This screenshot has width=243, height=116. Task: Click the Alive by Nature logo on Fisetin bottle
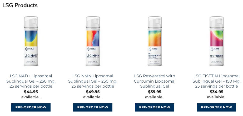point(215,49)
